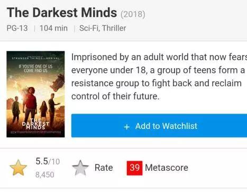
Task: Open the Thriller genre link
Action: 114,28
